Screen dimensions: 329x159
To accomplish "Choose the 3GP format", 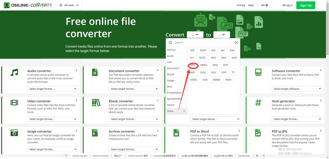I will coord(192,50).
